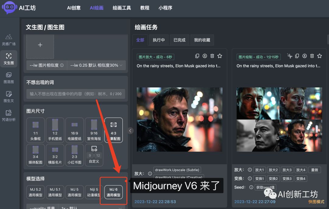Select 2:3 小红书图 image size
Viewport: 329px width, 209px height.
point(75,155)
